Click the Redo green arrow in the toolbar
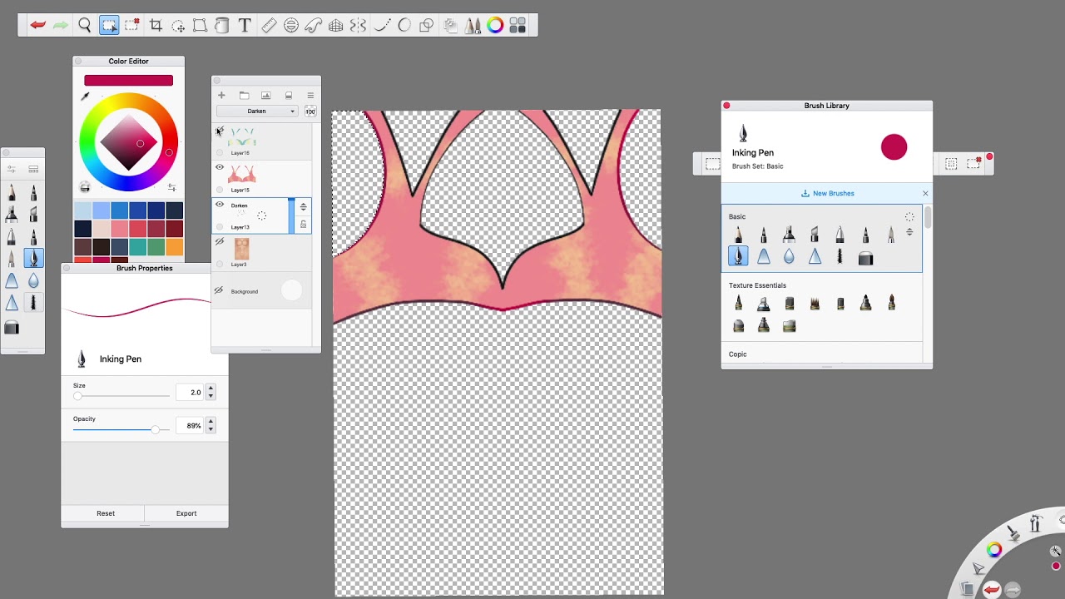The height and width of the screenshot is (599, 1065). coord(61,26)
